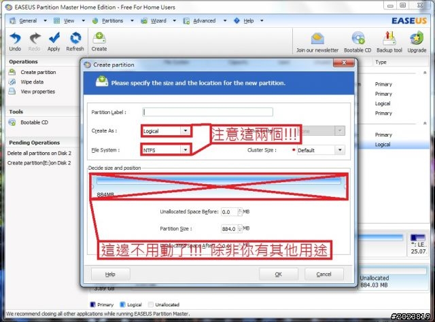This screenshot has width=435, height=322.
Task: Open the Cluster Size dropdown showing Default
Action: tap(340, 150)
